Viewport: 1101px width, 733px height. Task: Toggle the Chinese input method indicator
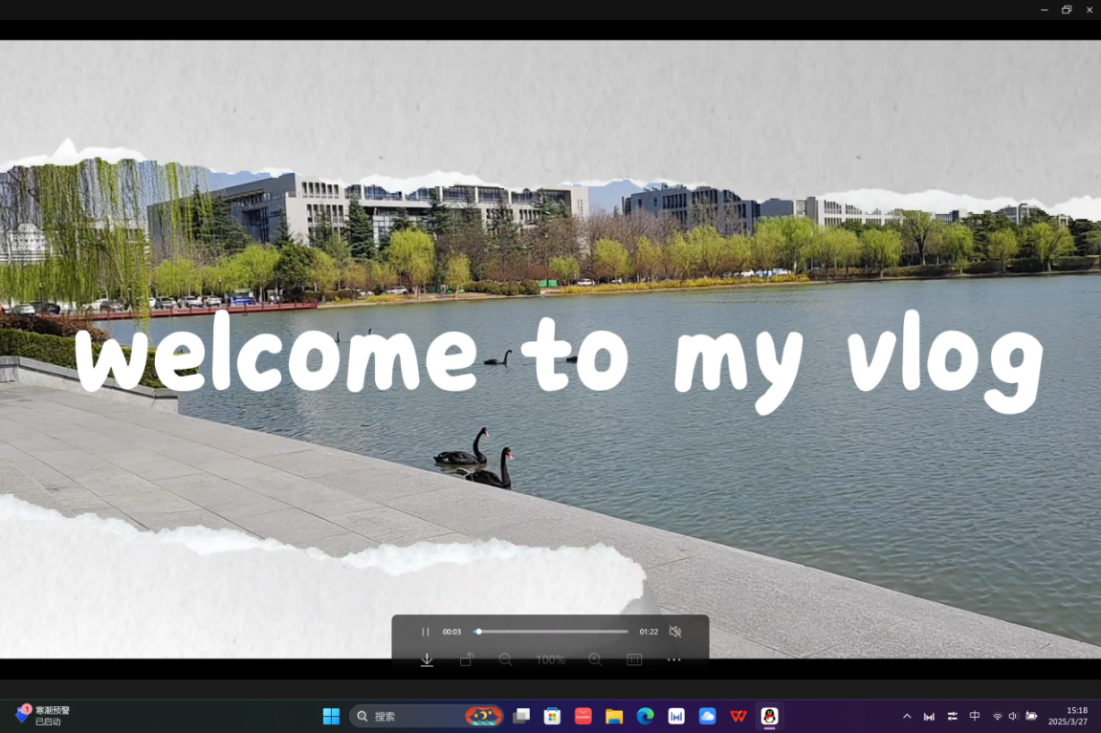click(975, 716)
